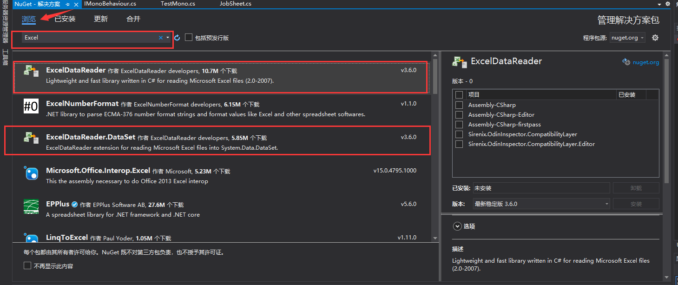Click the Microsoft.Office.Interop.Excel package icon
The image size is (678, 285).
pyautogui.click(x=31, y=174)
